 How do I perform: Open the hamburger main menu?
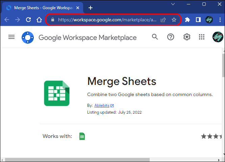11,37
